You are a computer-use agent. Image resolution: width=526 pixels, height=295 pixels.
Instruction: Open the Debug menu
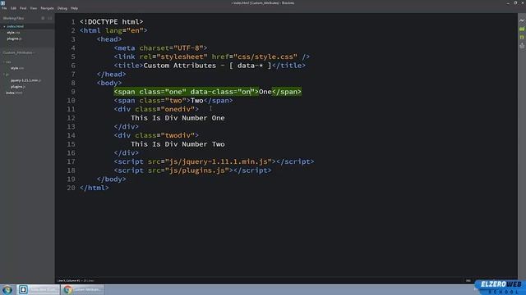tap(62, 8)
